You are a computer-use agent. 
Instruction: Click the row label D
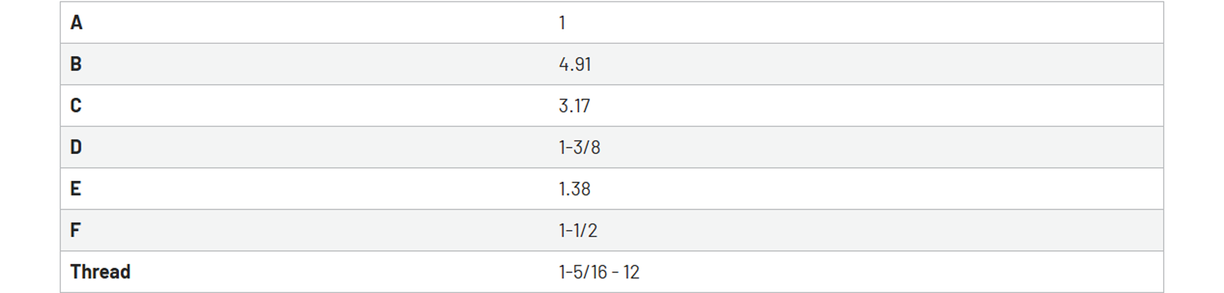click(76, 147)
